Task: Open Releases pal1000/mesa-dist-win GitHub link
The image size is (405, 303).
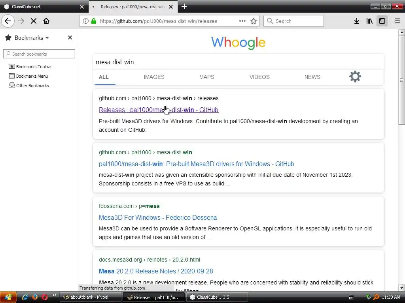Action: (x=159, y=110)
